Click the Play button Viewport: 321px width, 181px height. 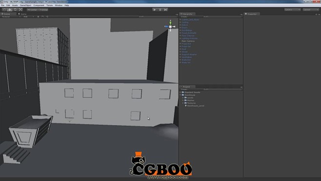click(x=155, y=10)
